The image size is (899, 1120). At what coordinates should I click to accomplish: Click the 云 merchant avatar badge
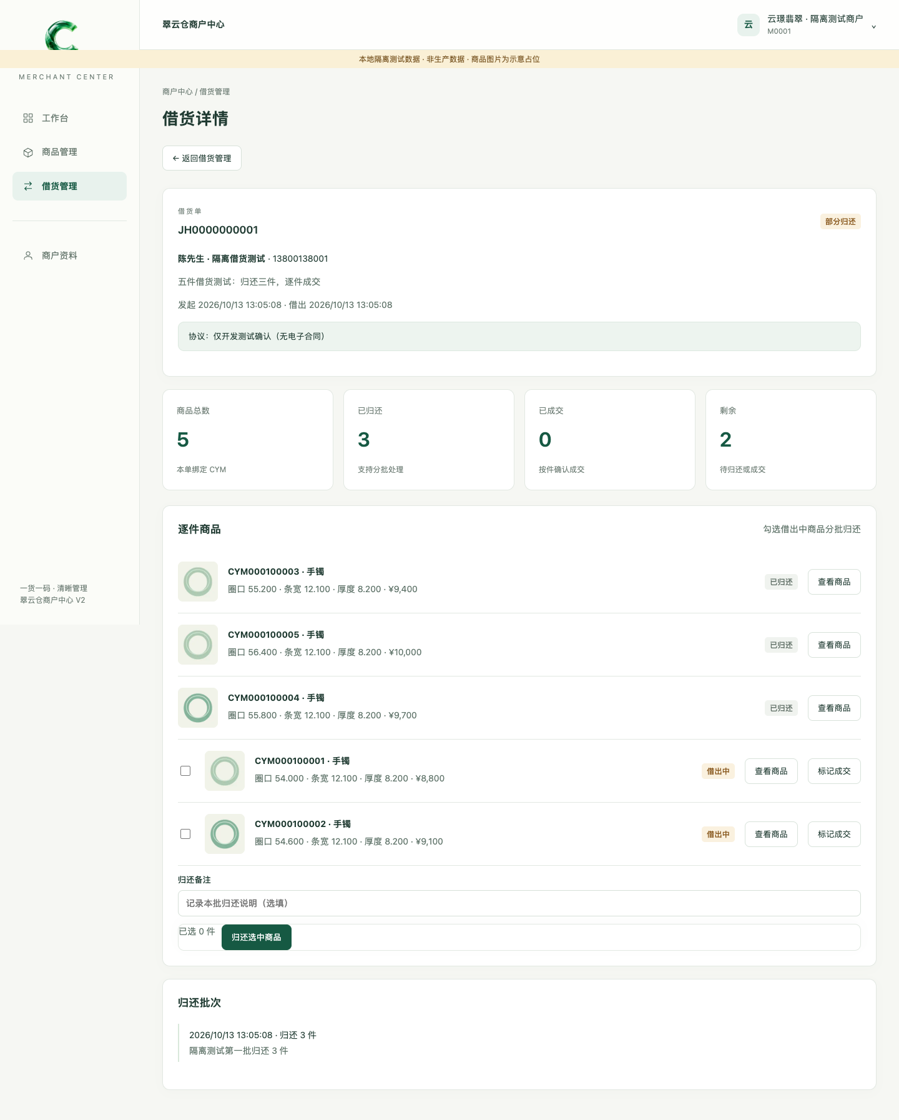pyautogui.click(x=749, y=25)
